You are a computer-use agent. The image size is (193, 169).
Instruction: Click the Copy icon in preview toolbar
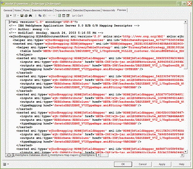point(40,16)
